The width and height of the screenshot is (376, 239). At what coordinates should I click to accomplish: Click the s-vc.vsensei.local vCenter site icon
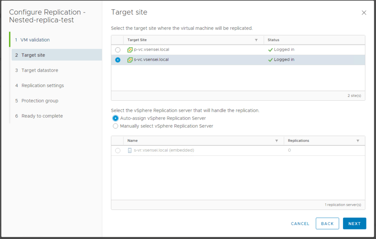pos(130,60)
